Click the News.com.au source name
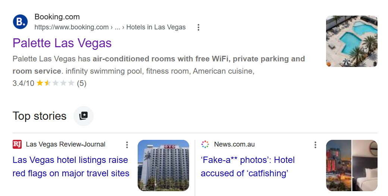The width and height of the screenshot is (388, 196). tap(234, 144)
